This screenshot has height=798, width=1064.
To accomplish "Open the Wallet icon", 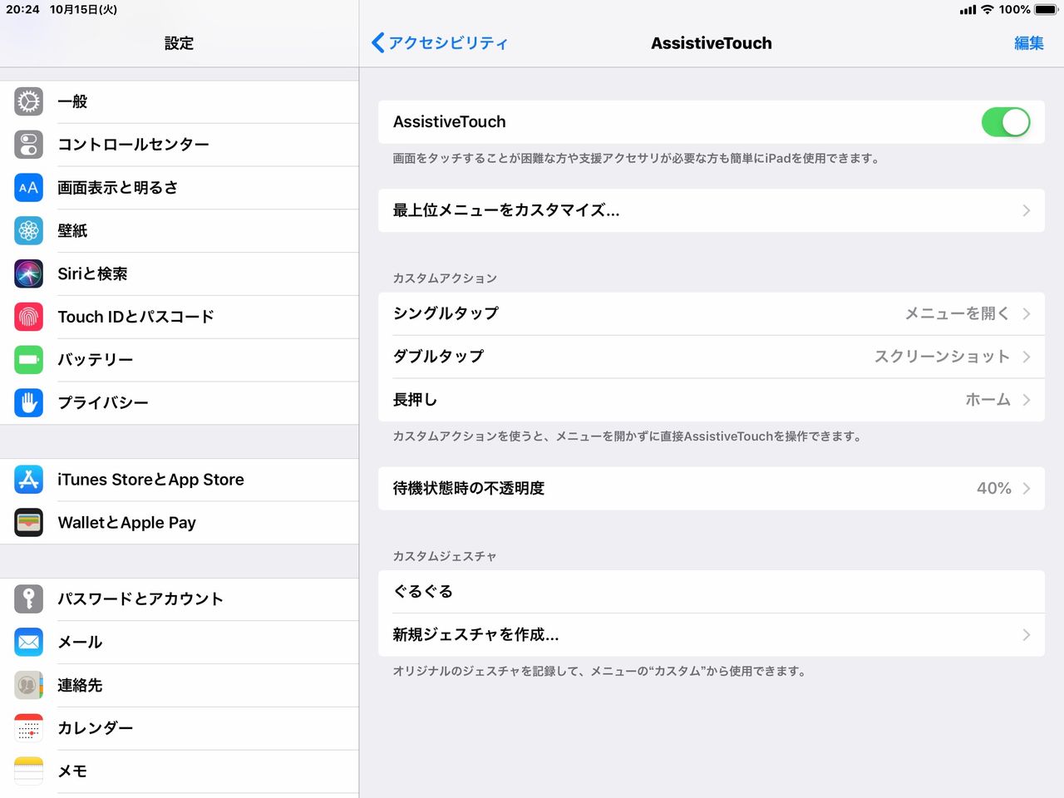I will [x=28, y=523].
